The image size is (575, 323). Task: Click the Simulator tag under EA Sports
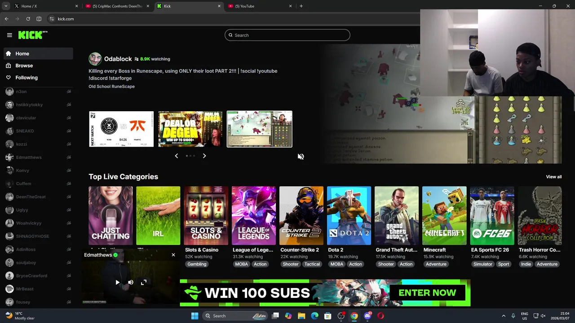(x=482, y=264)
